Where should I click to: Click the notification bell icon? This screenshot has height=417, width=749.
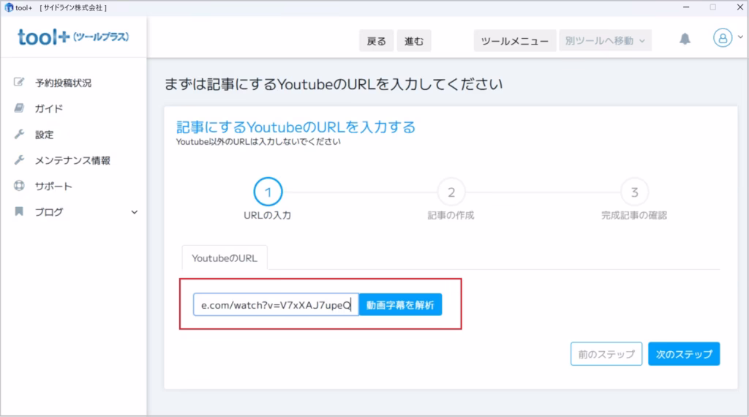[685, 40]
